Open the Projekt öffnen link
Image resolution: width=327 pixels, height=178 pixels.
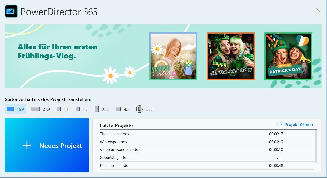coord(298,125)
